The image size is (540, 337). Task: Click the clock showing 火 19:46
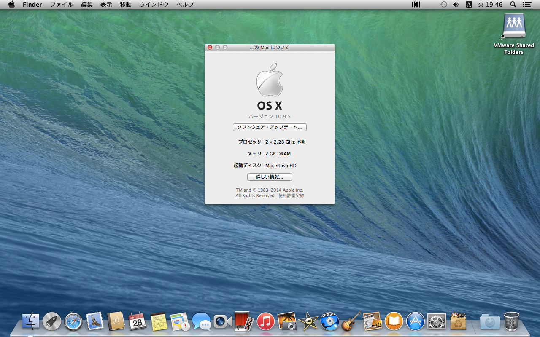tap(490, 5)
